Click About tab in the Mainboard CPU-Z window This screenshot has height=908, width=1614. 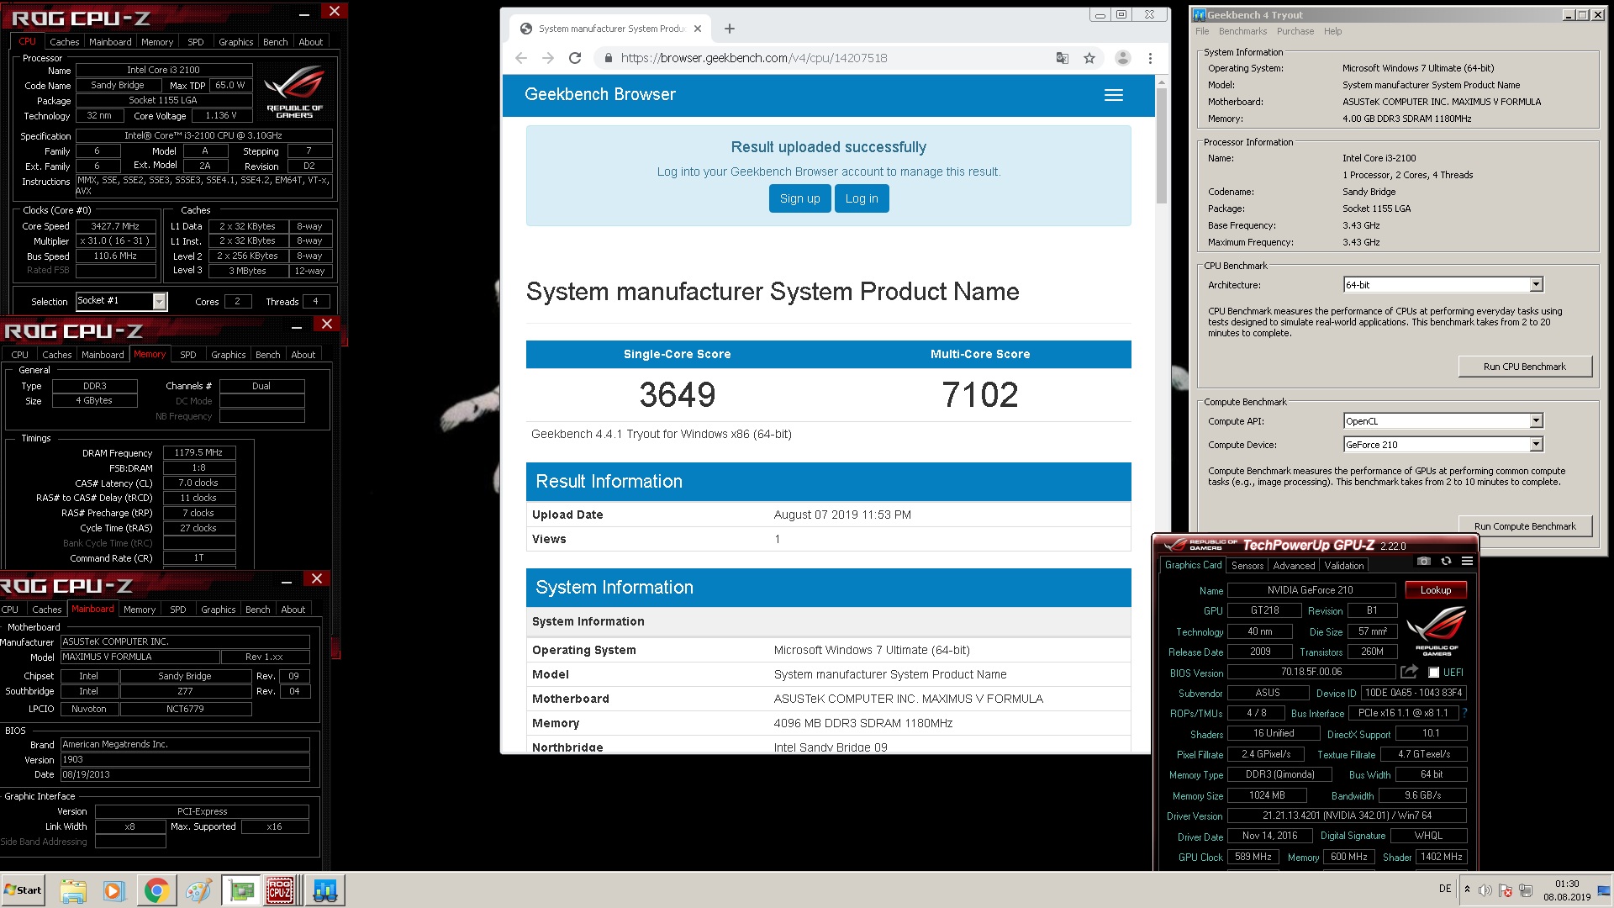293,610
